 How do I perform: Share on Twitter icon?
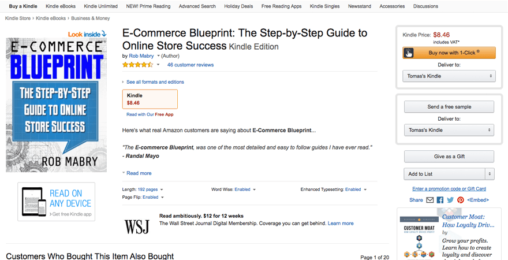(450, 200)
